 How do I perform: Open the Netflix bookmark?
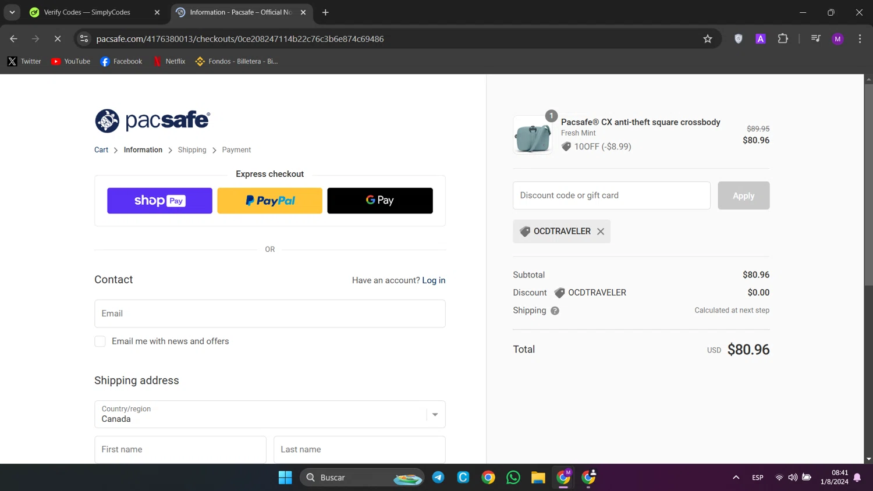coord(169,61)
